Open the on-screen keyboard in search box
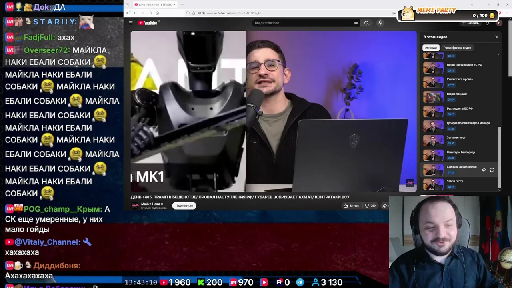 tap(356, 23)
